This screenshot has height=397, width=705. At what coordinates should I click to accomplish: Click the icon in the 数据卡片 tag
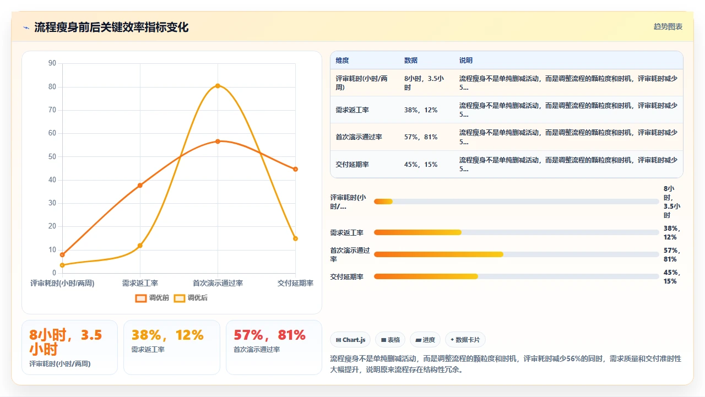click(452, 340)
